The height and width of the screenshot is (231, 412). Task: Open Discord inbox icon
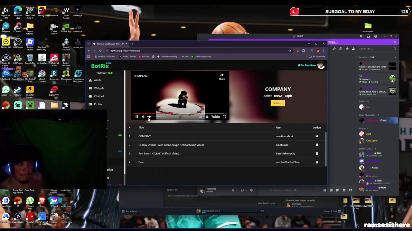pos(368,36)
